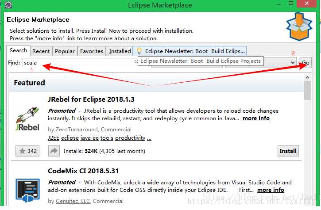Image resolution: width=321 pixels, height=210 pixels.
Task: Open the Installed tab
Action: 120,51
